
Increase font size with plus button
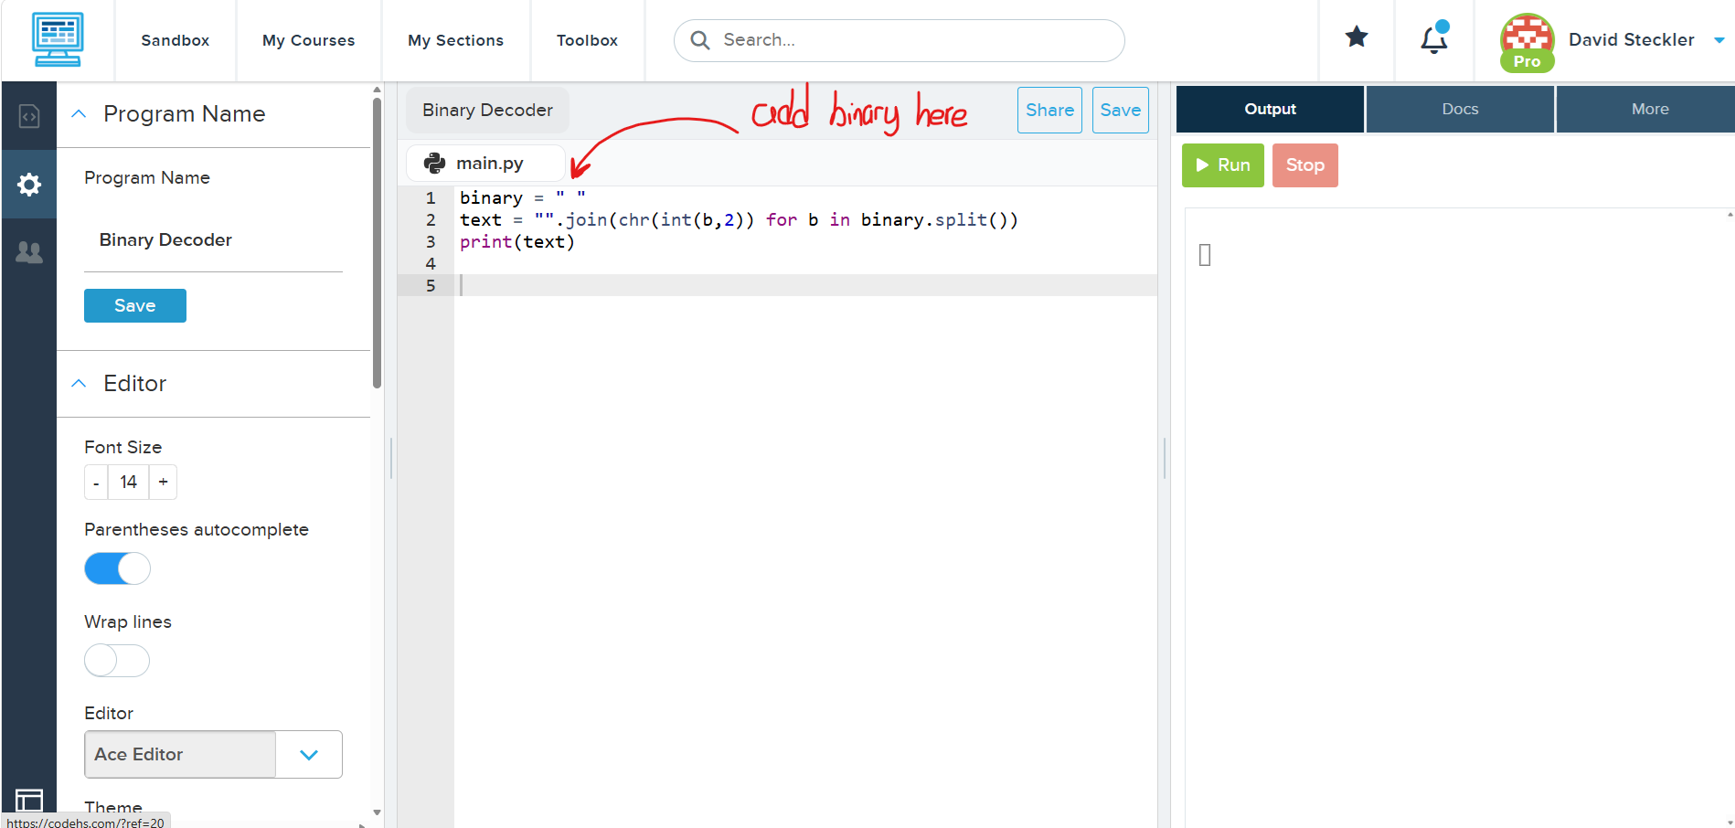pos(164,482)
